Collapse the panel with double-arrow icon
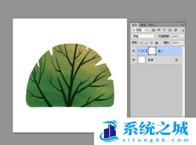The height and width of the screenshot is (145, 196). coord(180,21)
